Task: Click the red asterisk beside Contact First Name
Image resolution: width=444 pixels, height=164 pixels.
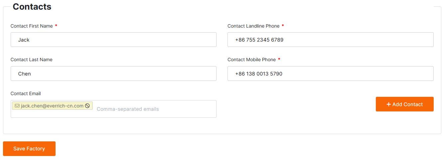Action: click(x=56, y=26)
